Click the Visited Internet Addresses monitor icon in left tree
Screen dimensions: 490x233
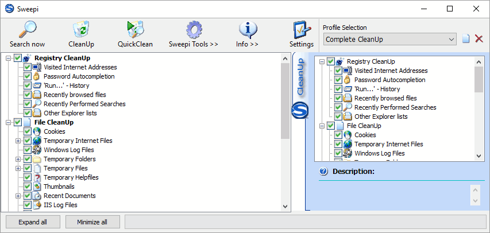37,67
